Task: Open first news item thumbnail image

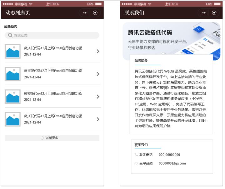Action: pos(12,51)
